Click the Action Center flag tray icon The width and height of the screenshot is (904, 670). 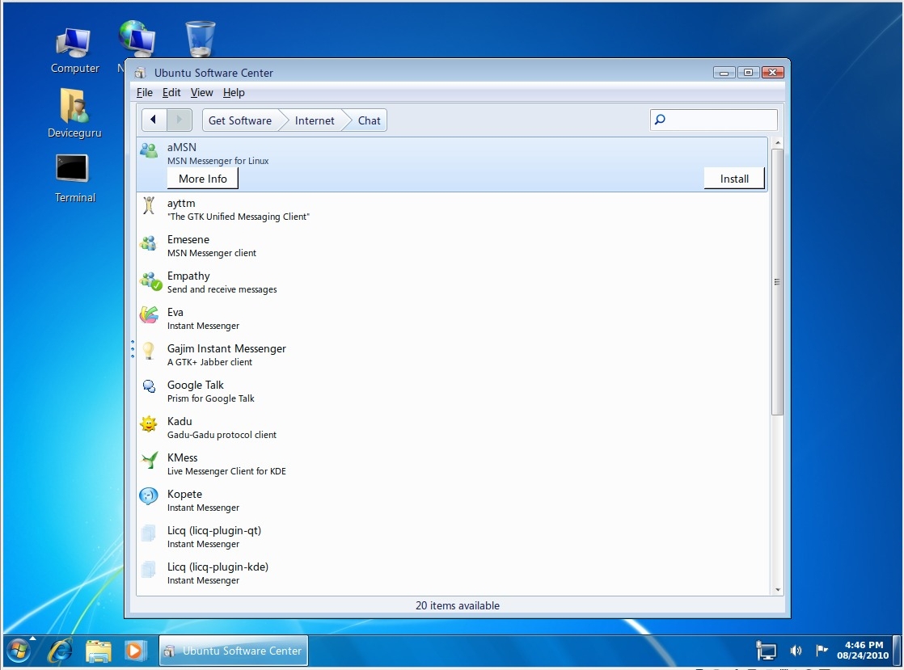click(822, 651)
